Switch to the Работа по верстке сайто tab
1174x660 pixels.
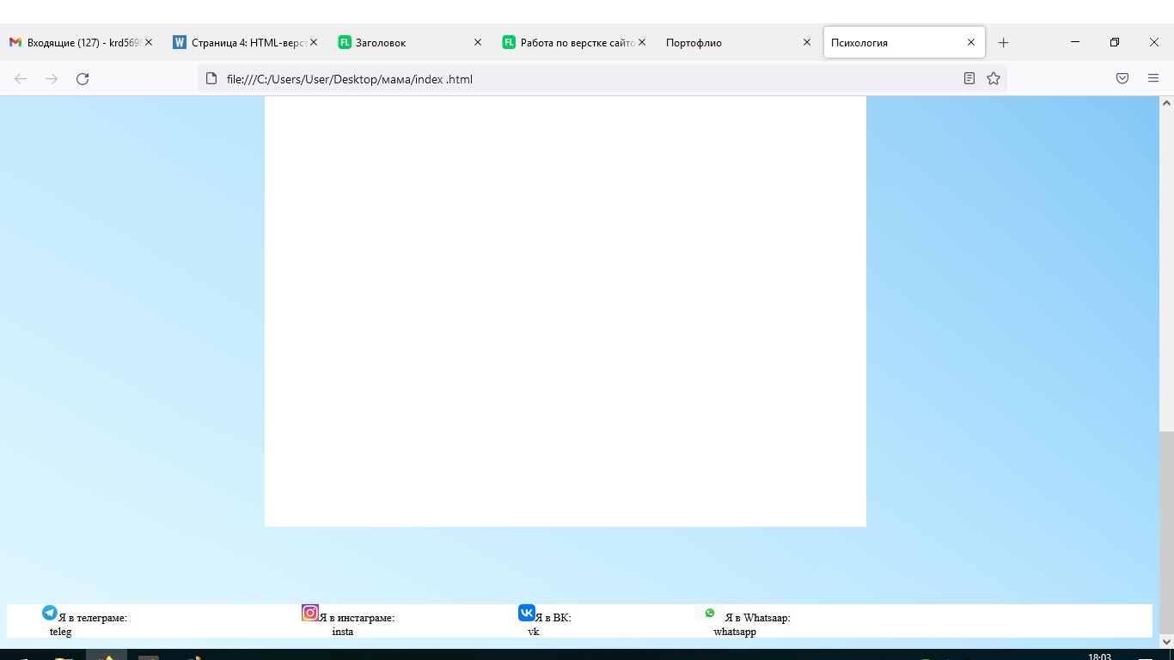(x=574, y=42)
